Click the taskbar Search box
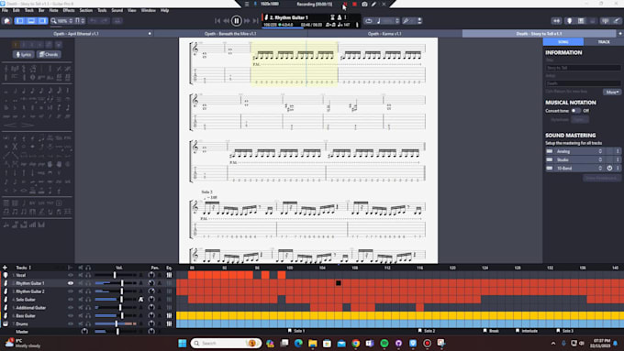This screenshot has height=351, width=624. [226, 343]
